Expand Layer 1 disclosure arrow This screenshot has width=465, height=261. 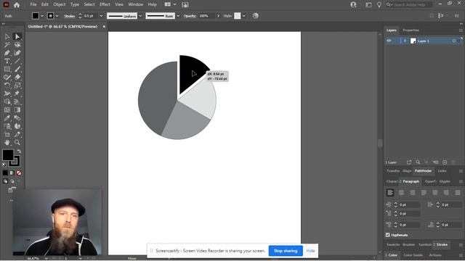point(405,41)
